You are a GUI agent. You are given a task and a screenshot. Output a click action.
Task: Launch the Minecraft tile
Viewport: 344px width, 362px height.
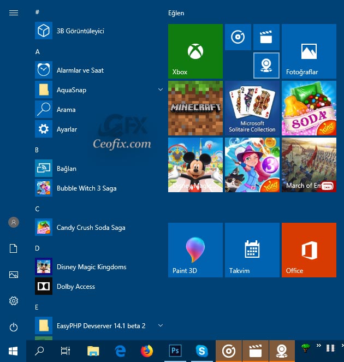pos(195,108)
